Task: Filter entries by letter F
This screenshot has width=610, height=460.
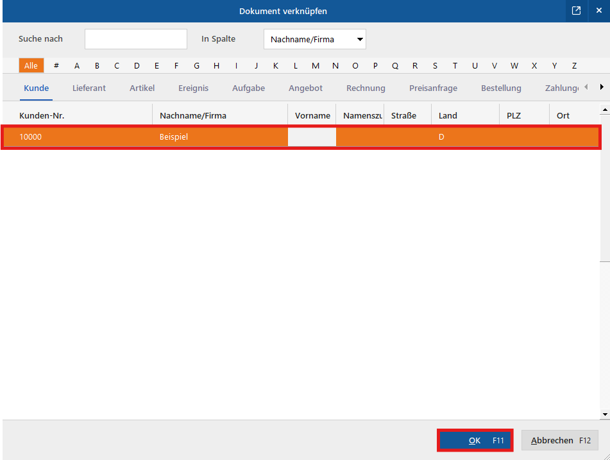Action: tap(176, 65)
